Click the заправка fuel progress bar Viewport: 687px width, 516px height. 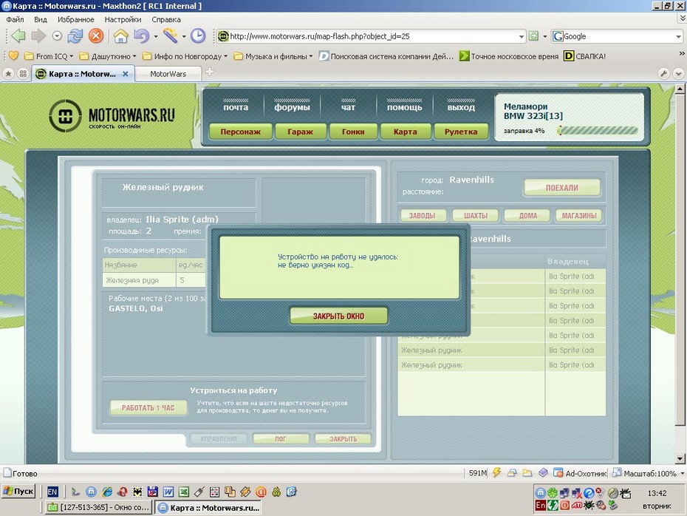pyautogui.click(x=597, y=130)
